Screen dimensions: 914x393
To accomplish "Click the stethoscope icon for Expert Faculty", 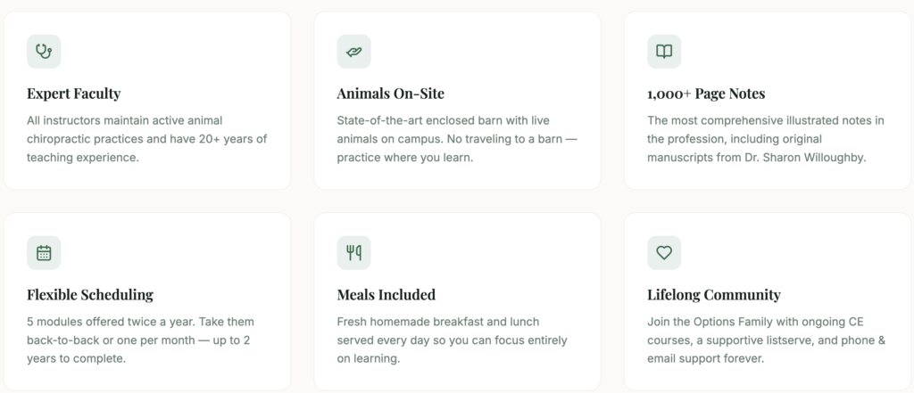I will [44, 52].
